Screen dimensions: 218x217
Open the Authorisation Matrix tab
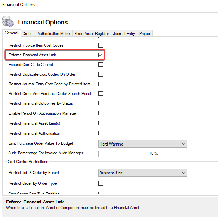(54, 34)
